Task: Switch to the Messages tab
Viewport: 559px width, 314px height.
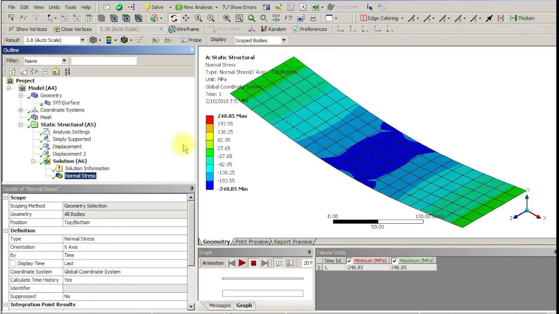Action: tap(220, 306)
